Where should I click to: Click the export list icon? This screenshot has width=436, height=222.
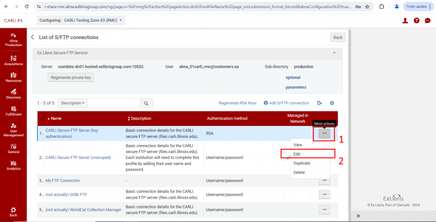(319, 103)
